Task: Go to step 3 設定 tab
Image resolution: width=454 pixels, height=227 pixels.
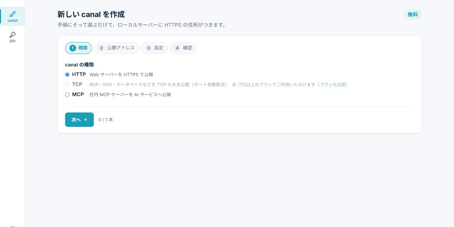Action: [154, 48]
